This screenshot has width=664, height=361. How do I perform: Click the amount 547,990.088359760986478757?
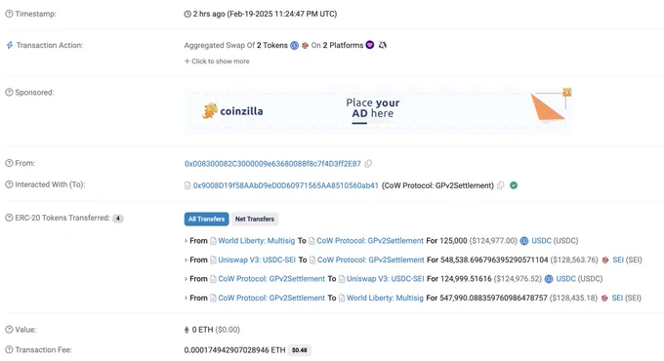(493, 298)
